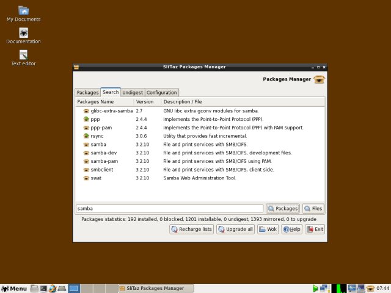Screen dimensions: 391x293
Task: Click the Description / File column header
Action: click(x=243, y=102)
